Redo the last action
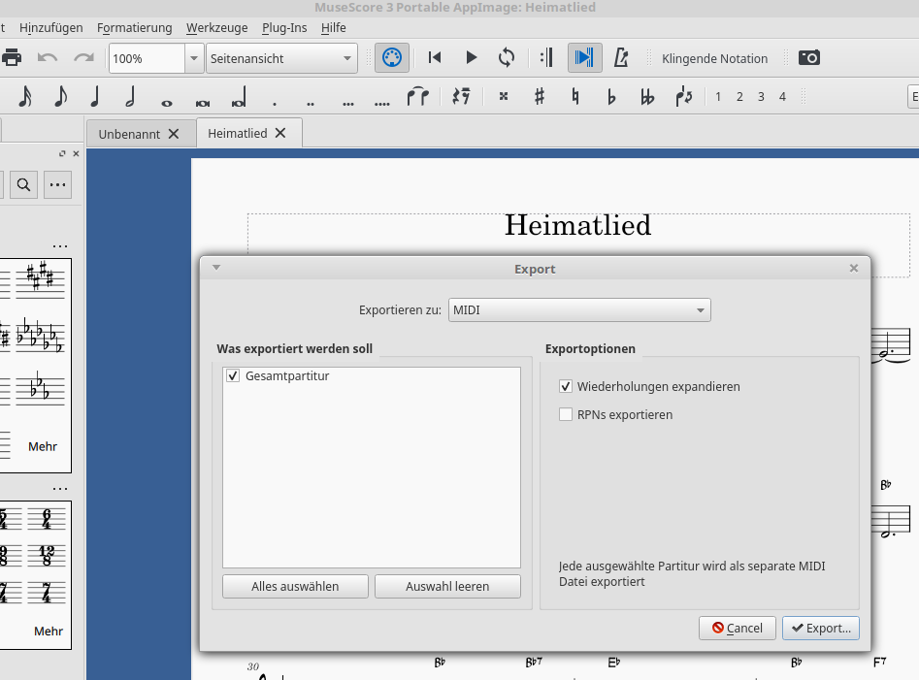Viewport: 919px width, 680px height. tap(83, 58)
